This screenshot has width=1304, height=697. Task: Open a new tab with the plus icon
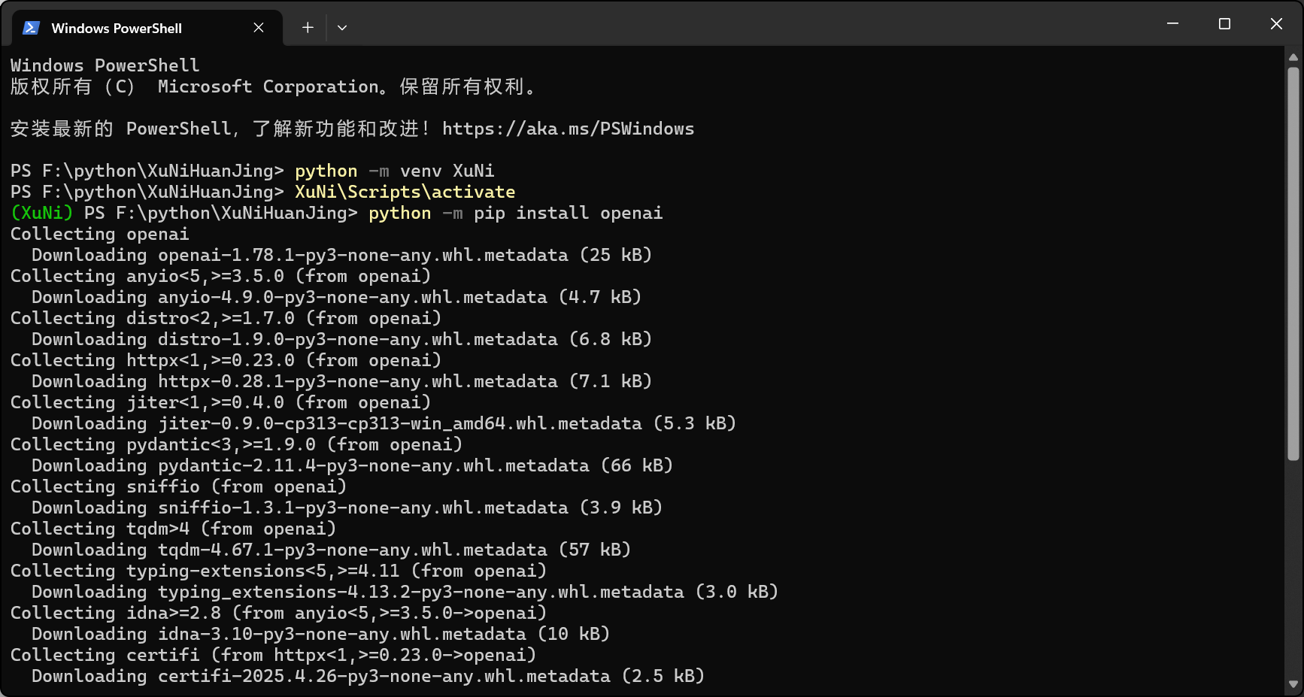pyautogui.click(x=307, y=27)
